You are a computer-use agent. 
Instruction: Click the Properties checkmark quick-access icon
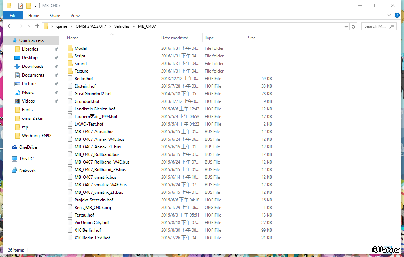tap(21, 6)
